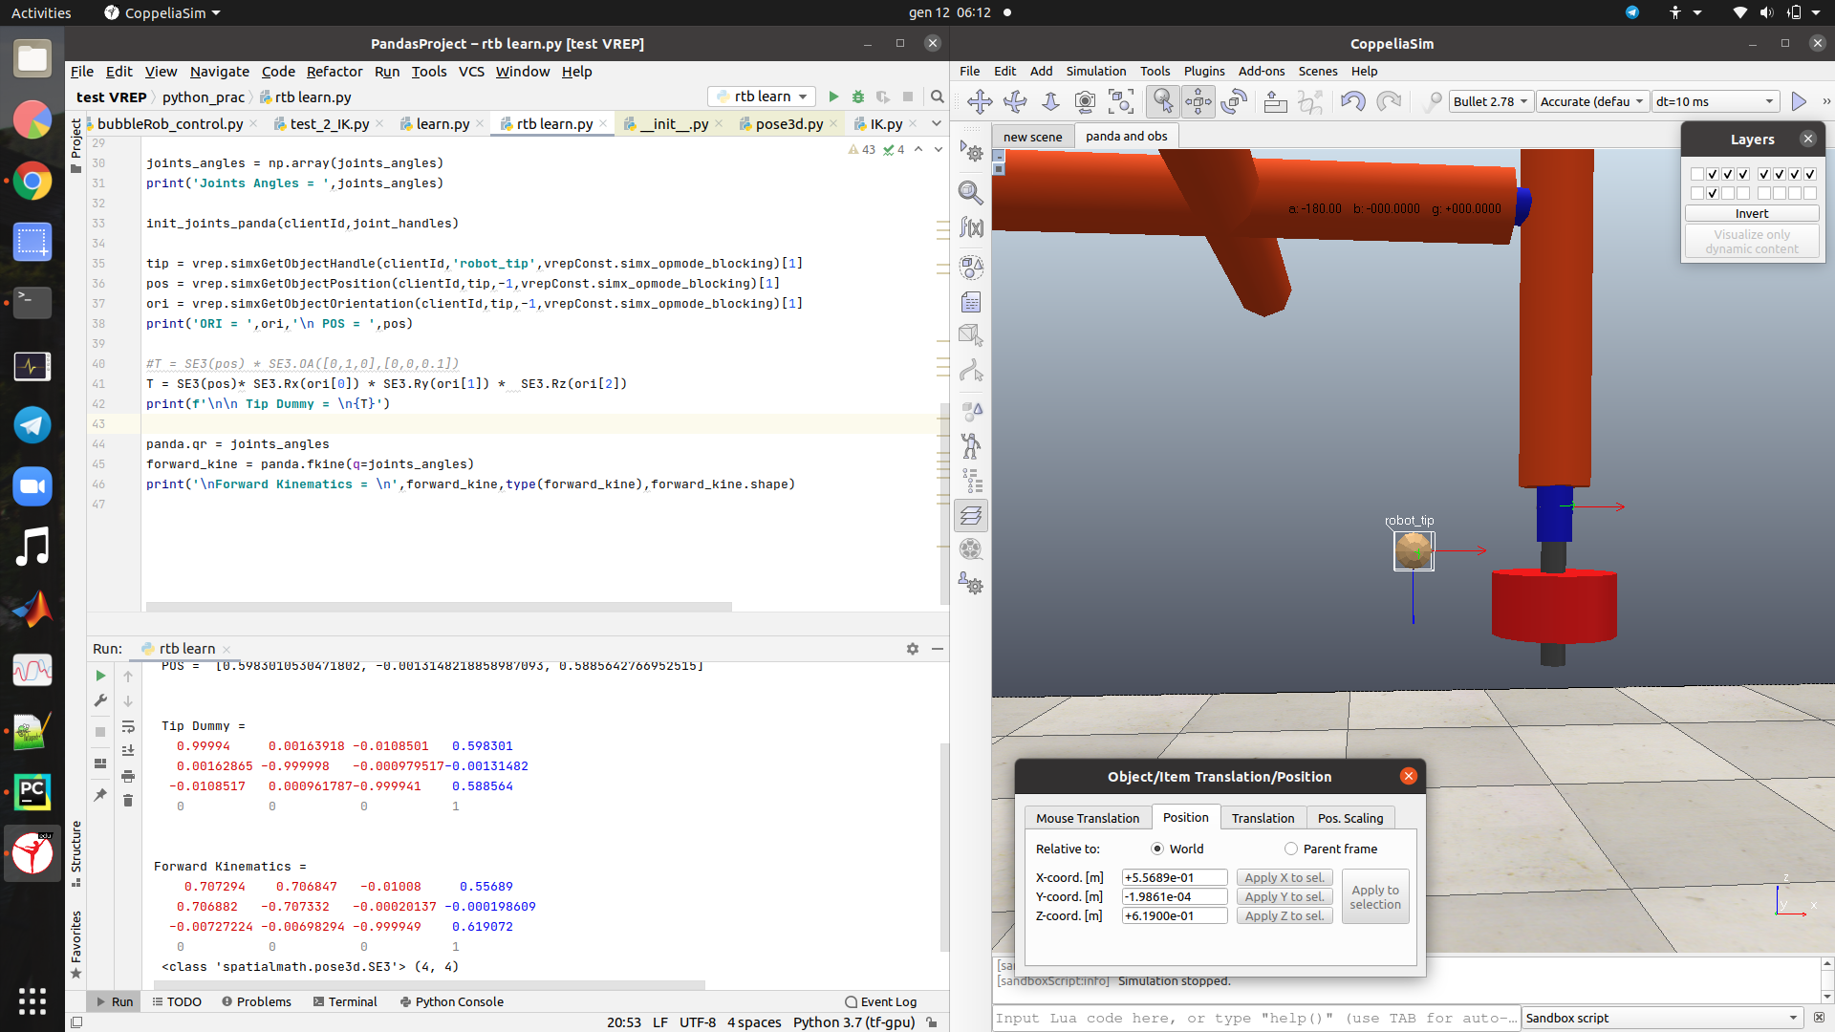1835x1032 pixels.
Task: Click the Apply to selection button
Action: 1374,896
